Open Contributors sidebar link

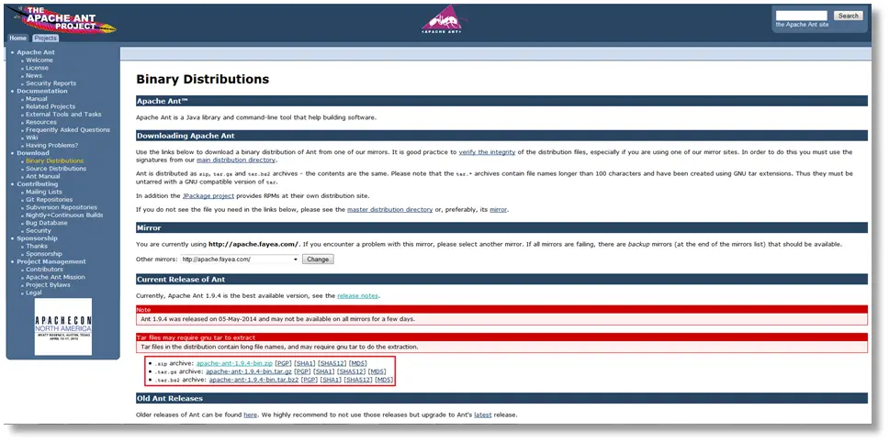coord(44,270)
